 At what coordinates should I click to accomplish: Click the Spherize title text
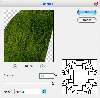[x=47, y=4]
